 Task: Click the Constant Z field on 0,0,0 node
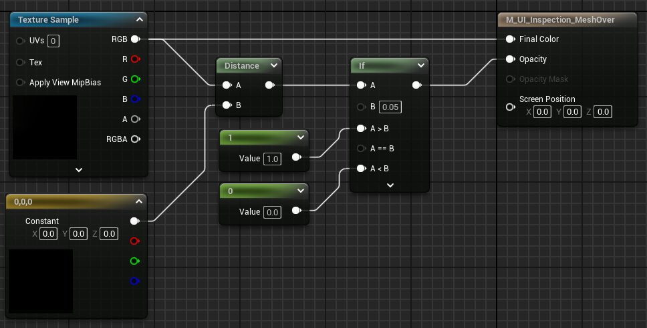(110, 234)
